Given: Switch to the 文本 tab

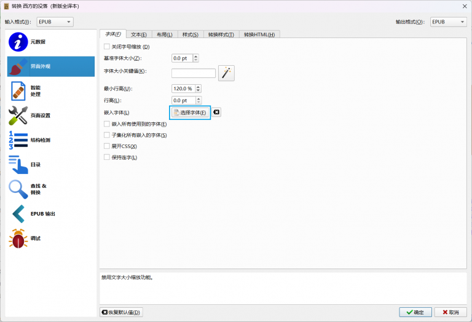Looking at the screenshot, I should click(140, 34).
